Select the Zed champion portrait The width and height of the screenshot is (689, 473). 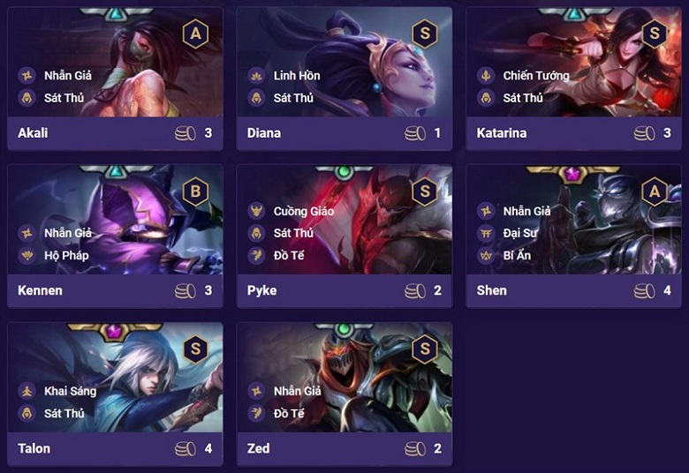344,378
